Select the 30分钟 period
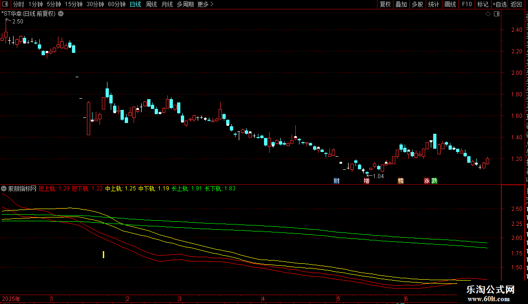Image resolution: width=528 pixels, height=304 pixels. pyautogui.click(x=95, y=4)
